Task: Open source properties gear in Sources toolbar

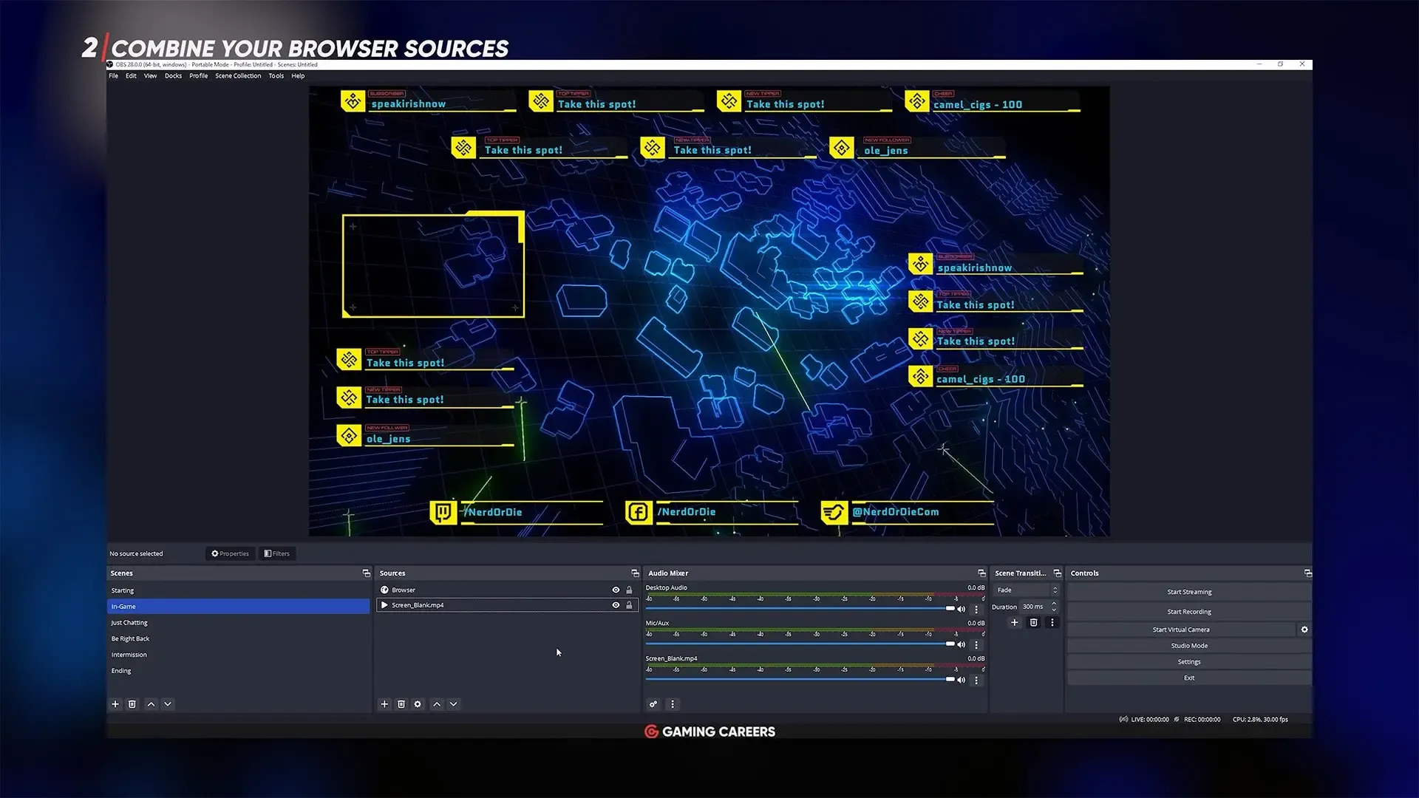Action: tap(418, 704)
